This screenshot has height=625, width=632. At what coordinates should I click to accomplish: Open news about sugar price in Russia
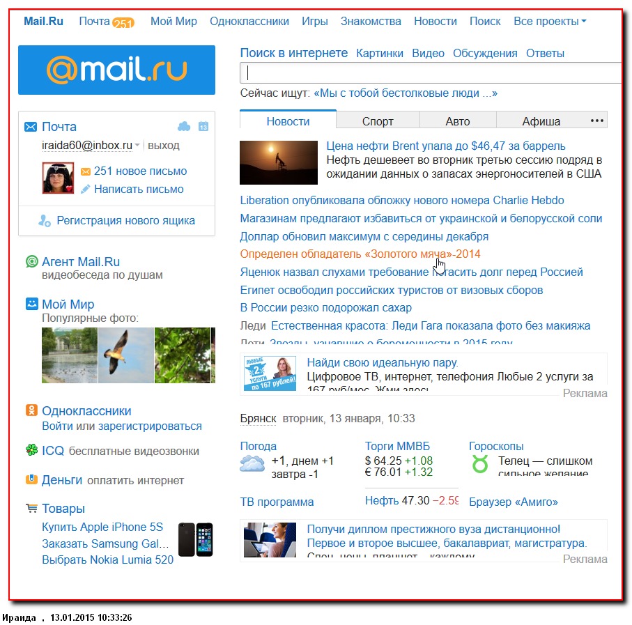coord(325,307)
